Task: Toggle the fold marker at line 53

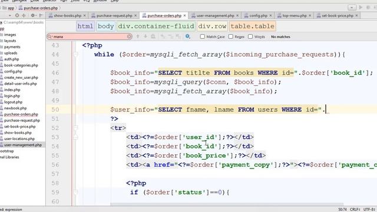Action: [75, 137]
